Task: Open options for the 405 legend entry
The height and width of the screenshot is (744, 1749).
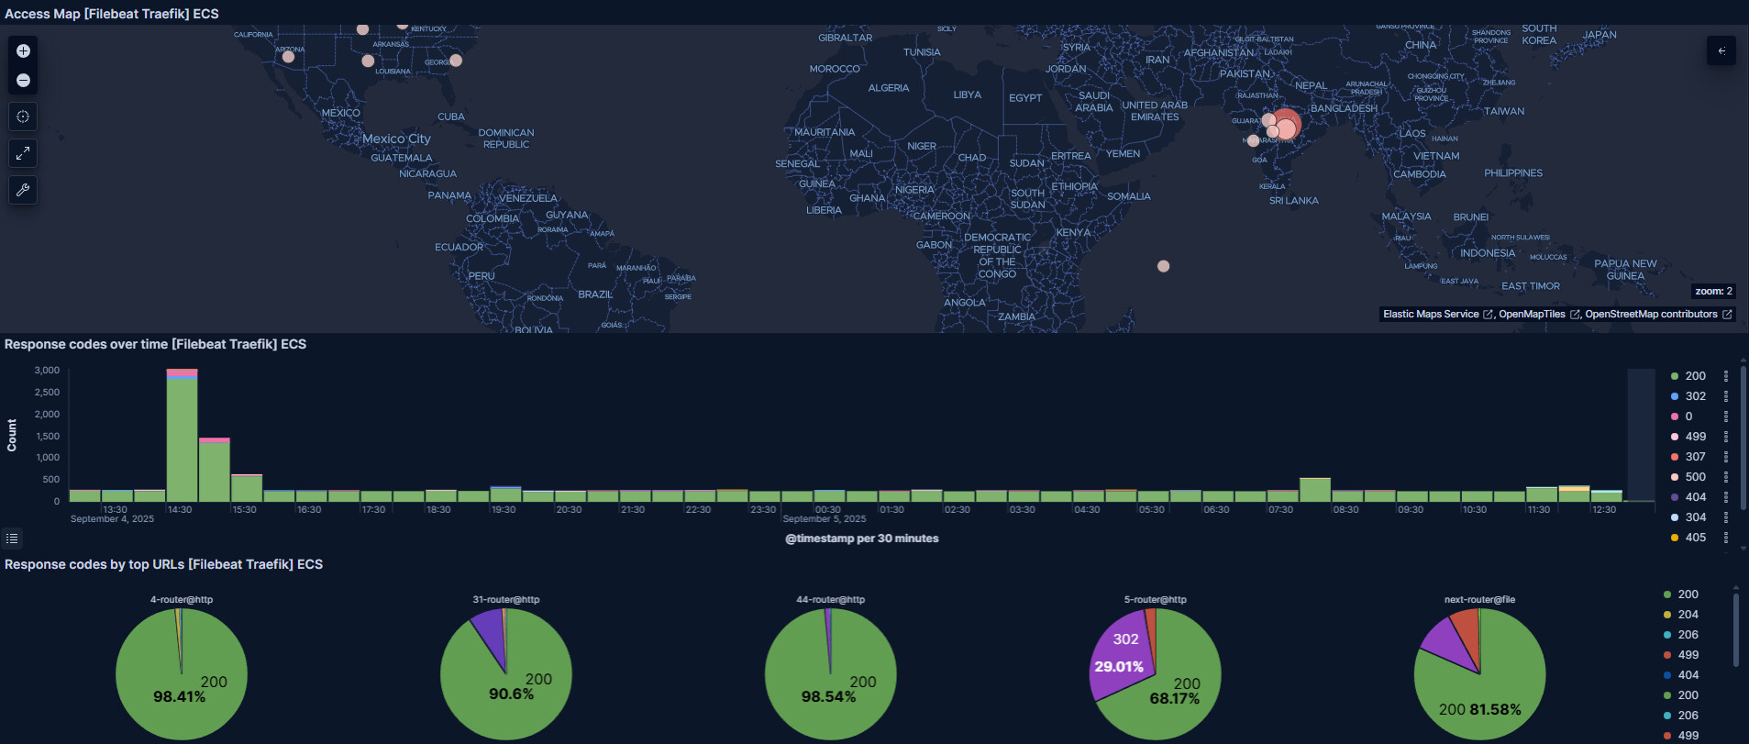Action: [1725, 538]
